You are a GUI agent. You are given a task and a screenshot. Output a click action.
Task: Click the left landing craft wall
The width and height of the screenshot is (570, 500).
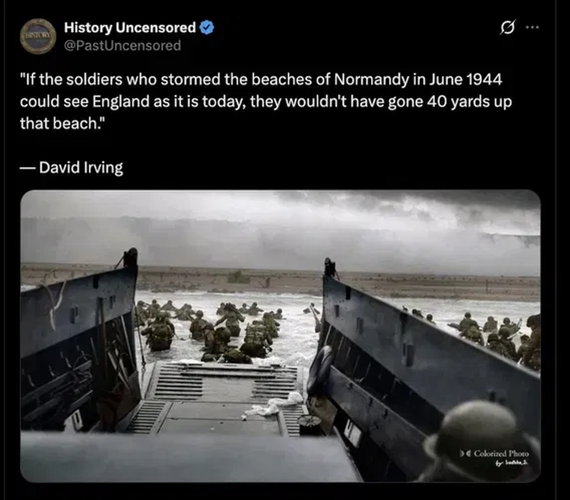point(80,345)
